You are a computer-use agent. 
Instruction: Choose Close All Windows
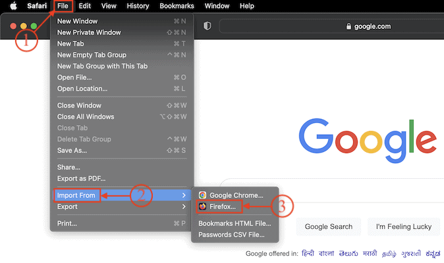122,116
